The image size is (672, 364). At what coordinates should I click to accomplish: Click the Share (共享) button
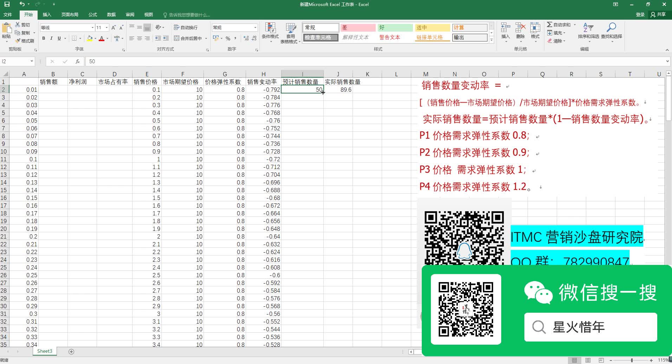click(x=659, y=14)
